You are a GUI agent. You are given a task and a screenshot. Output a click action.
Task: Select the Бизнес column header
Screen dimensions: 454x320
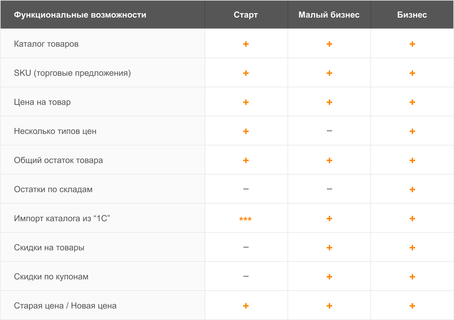412,15
